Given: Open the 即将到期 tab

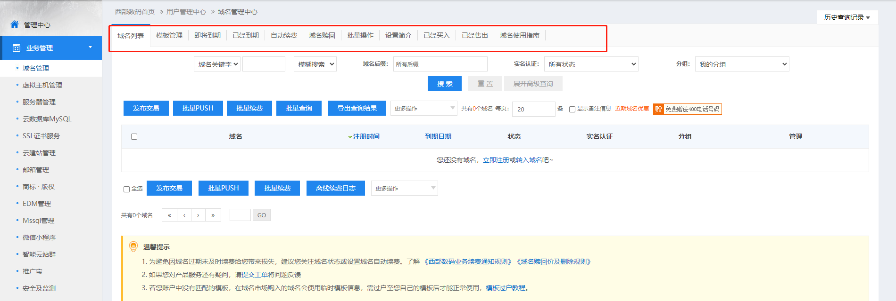Looking at the screenshot, I should 207,35.
